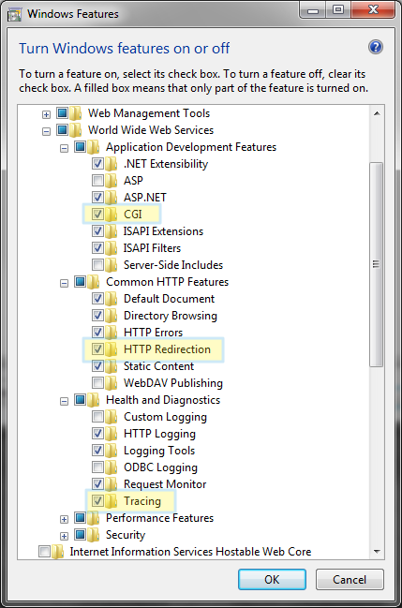Viewport: 402px width, 608px height.
Task: Click the scrollbar up arrow
Action: coord(377,113)
